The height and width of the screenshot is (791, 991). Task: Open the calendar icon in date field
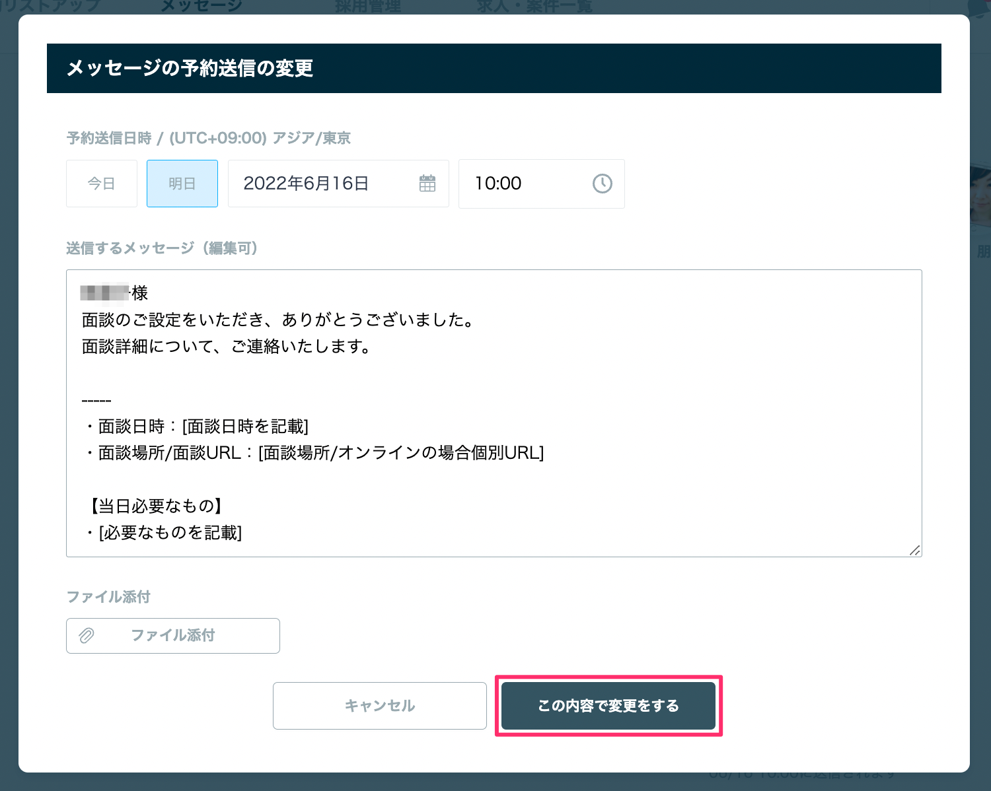pos(427,184)
